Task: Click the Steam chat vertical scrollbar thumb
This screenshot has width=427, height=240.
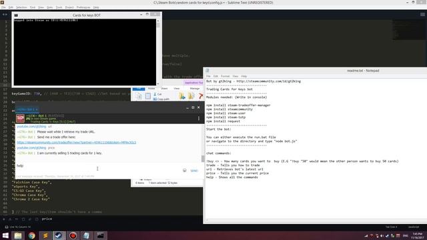Action: (203, 159)
